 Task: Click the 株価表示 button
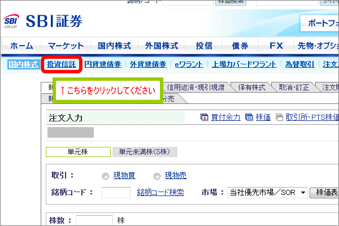(324, 193)
